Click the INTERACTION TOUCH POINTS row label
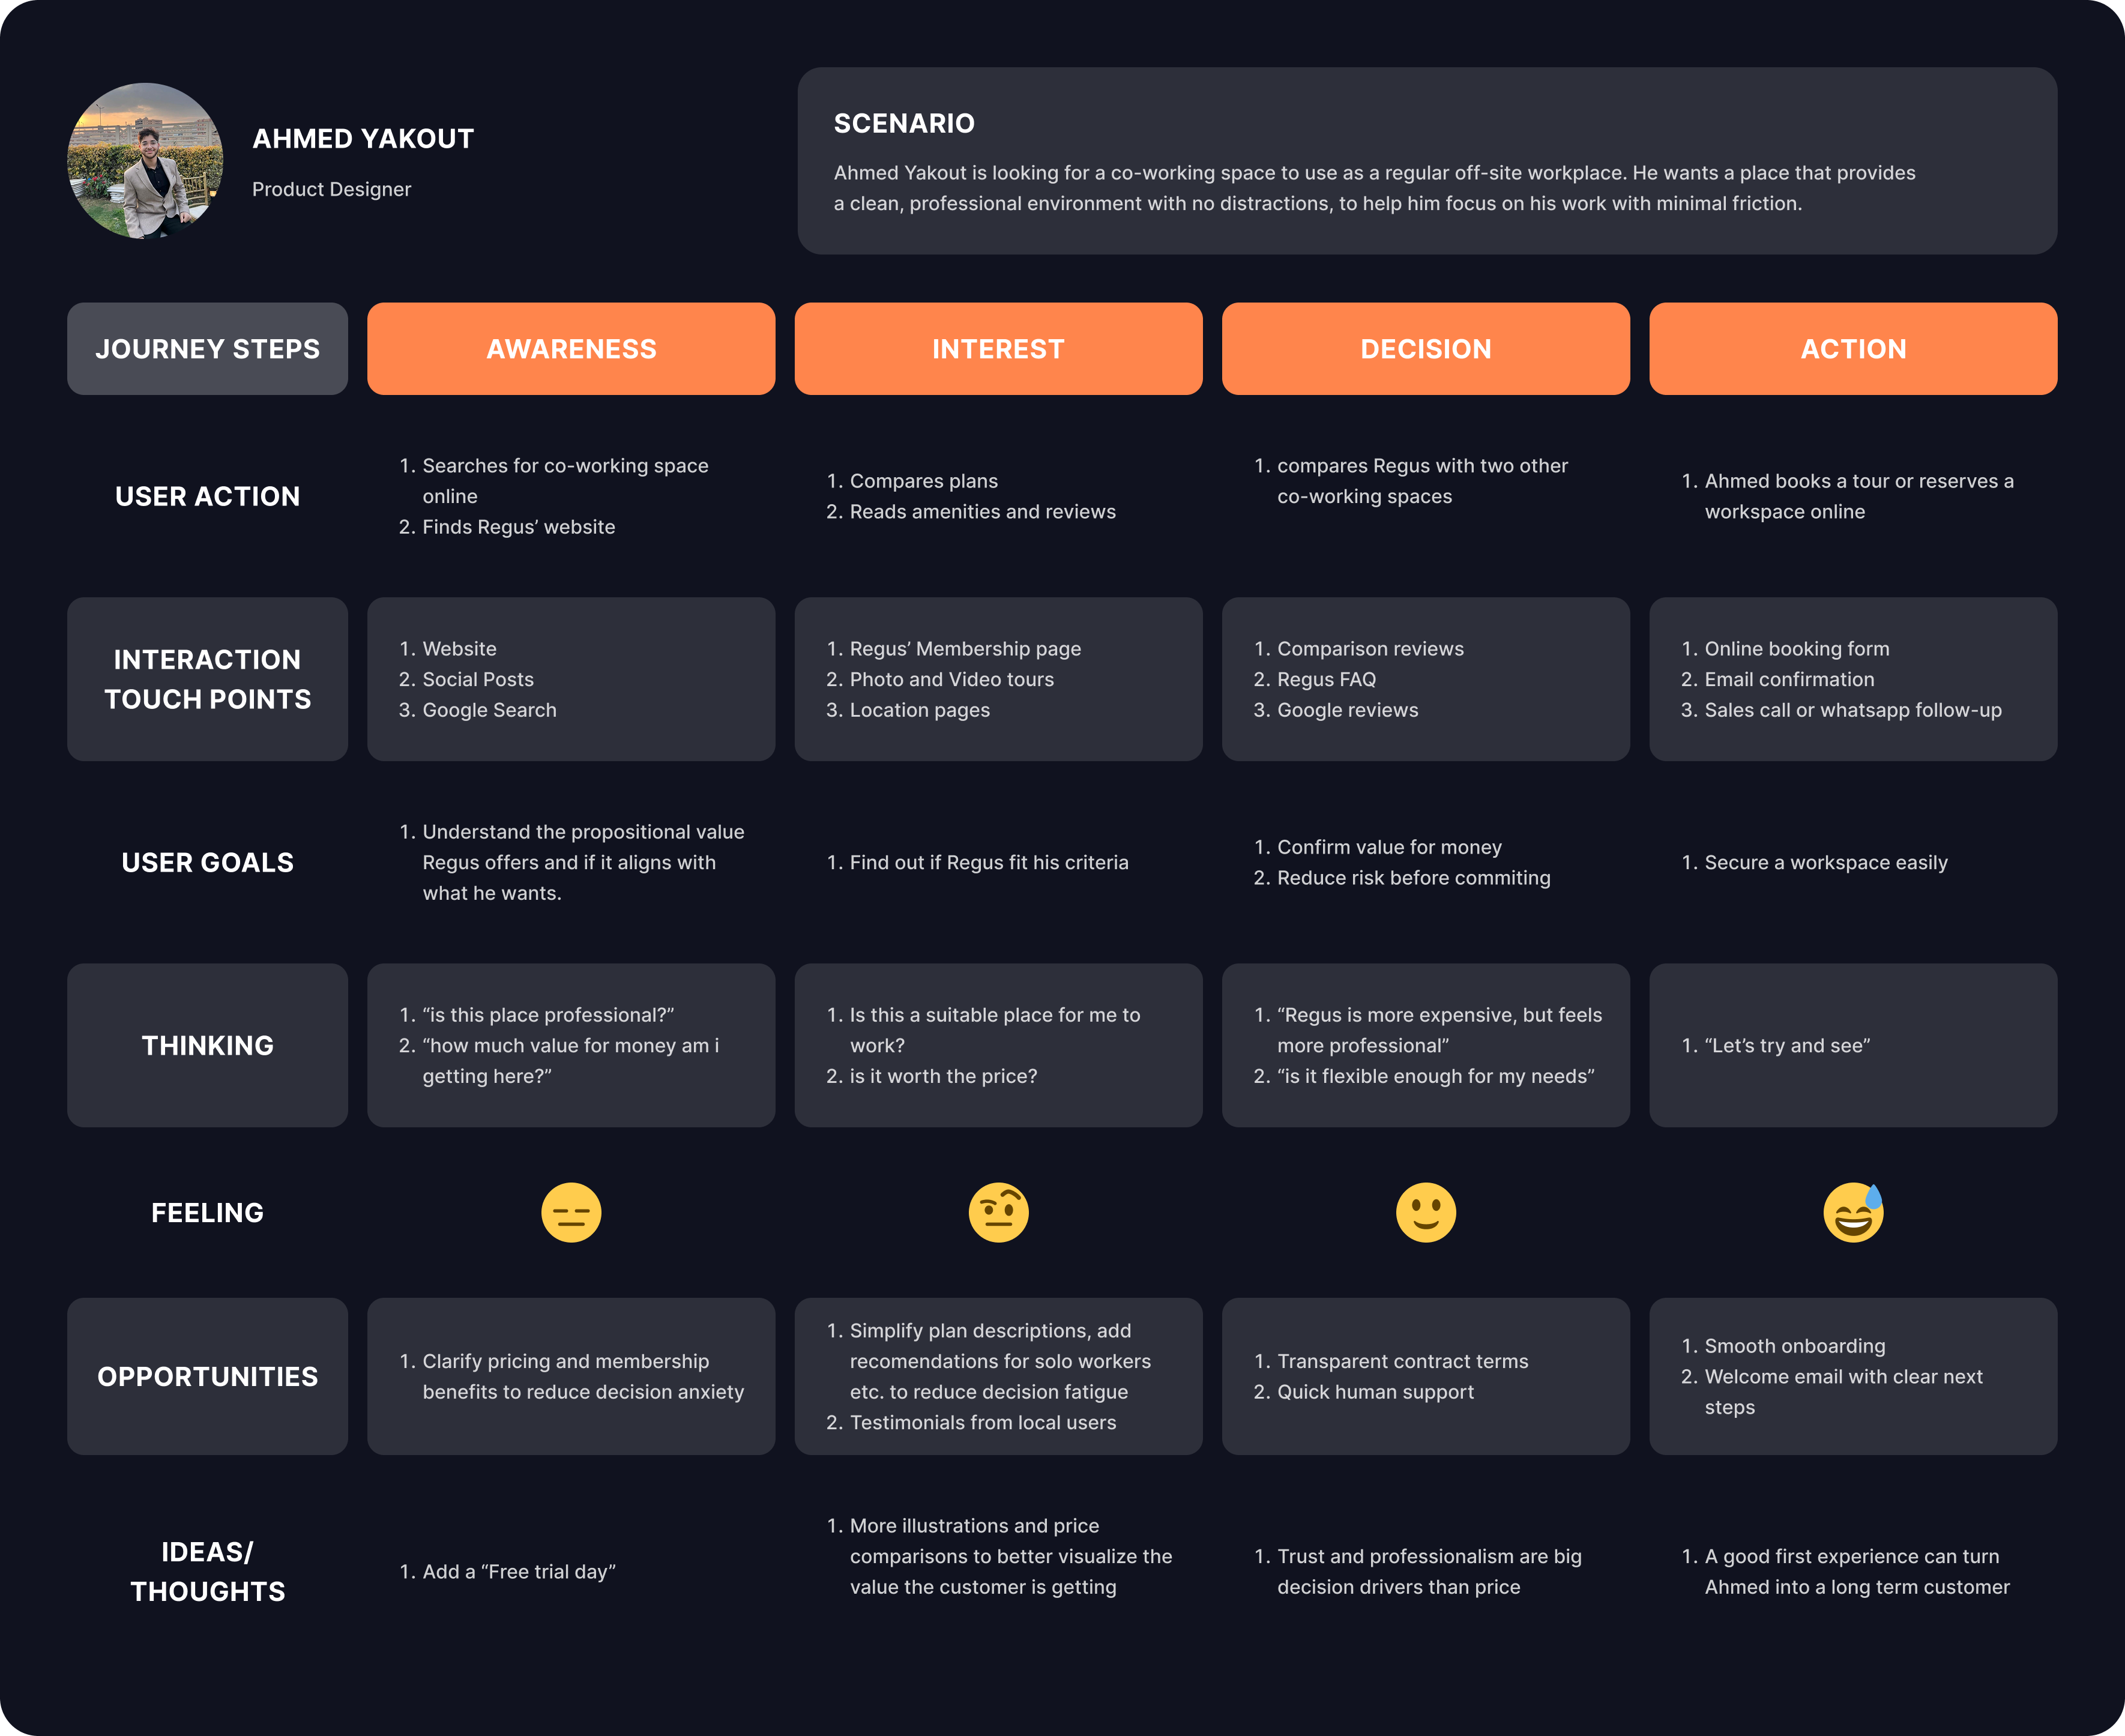The width and height of the screenshot is (2125, 1736). (207, 679)
